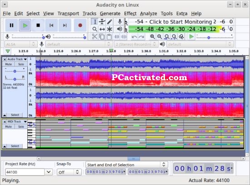Open the Audio Track dropdown menu
The width and height of the screenshot is (250, 185).
click(25, 59)
